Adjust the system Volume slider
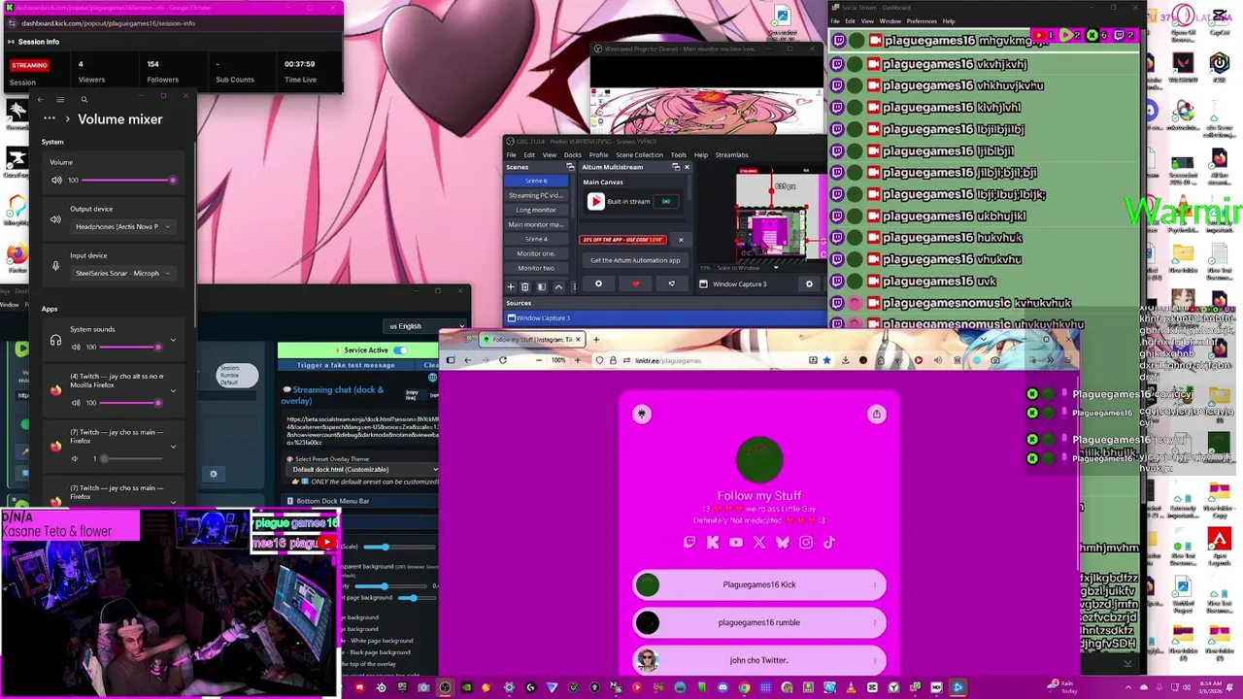 (127, 180)
